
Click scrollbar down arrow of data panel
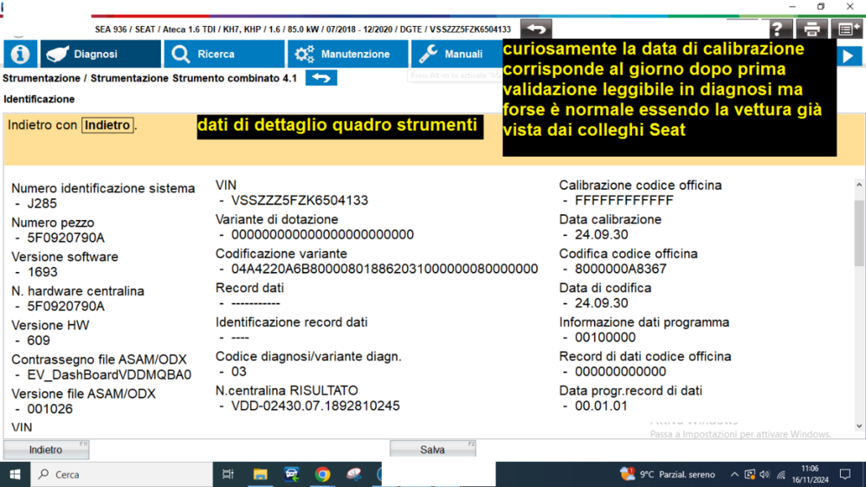[x=859, y=426]
